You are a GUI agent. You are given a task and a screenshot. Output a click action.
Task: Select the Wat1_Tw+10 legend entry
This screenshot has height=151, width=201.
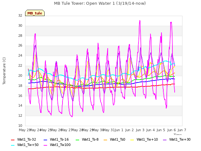144,139
